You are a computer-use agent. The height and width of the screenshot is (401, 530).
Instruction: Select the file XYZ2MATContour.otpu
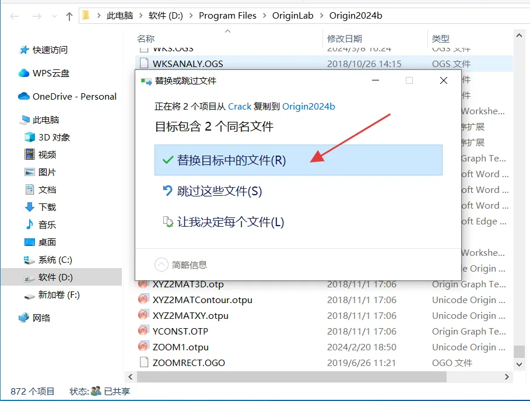[202, 300]
